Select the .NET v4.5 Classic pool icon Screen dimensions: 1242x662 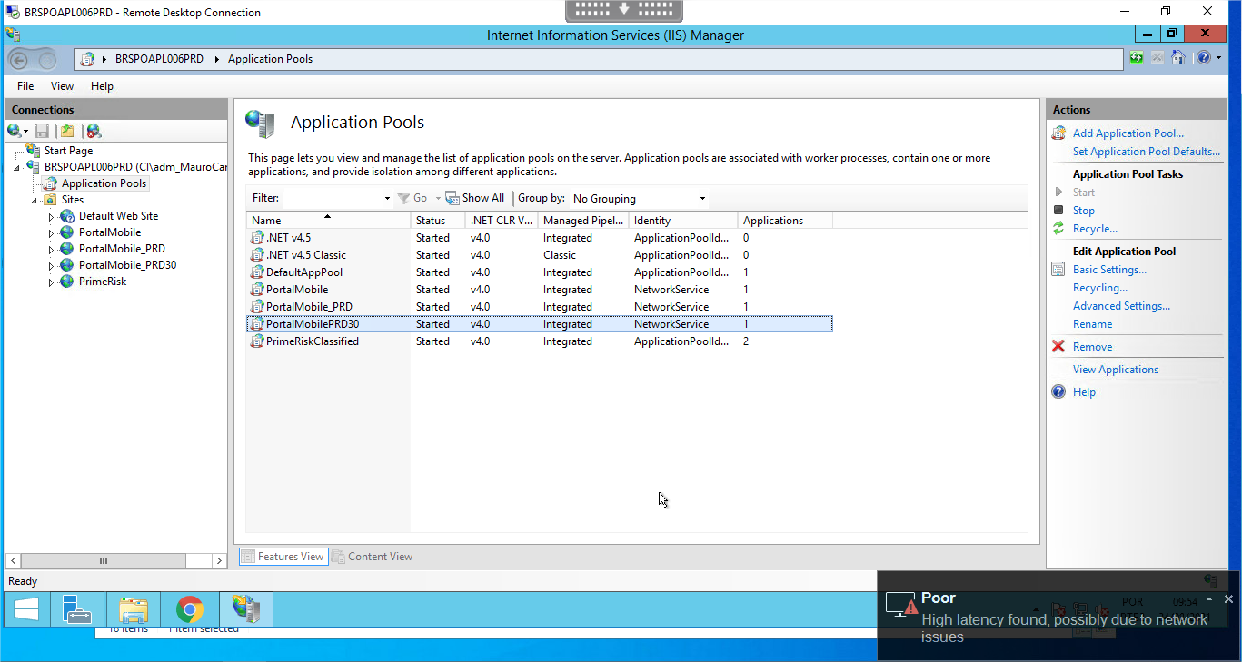pos(257,255)
